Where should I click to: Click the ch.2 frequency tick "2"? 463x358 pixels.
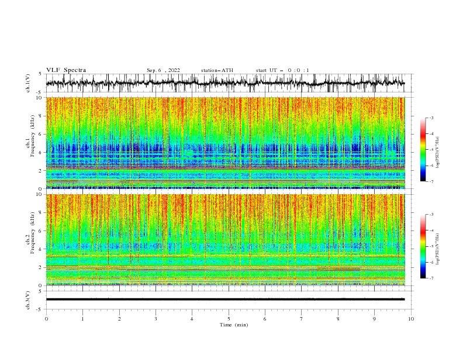tap(41, 267)
